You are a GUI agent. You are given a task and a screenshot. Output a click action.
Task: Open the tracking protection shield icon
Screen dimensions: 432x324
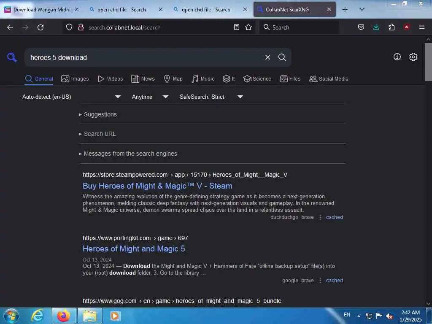69,27
